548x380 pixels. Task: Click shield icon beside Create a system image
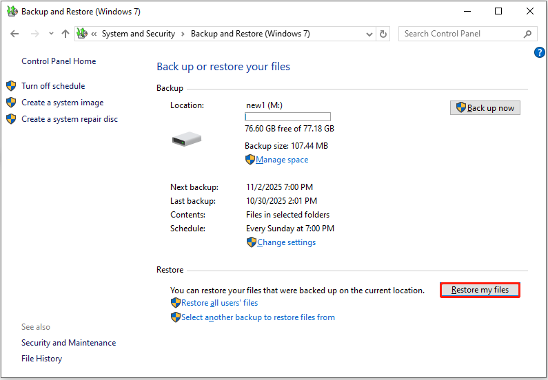pos(11,103)
